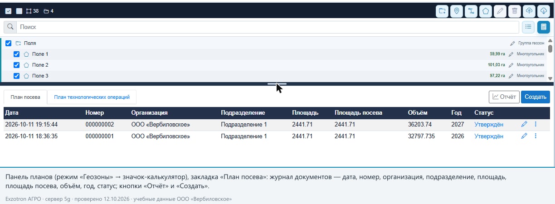The image size is (555, 204).
Task: Uncheck the Поле 1 checkbox
Action: pos(16,54)
